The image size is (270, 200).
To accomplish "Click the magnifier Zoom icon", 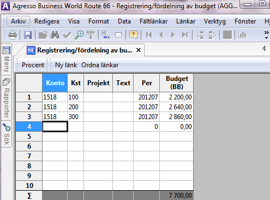I will (x=79, y=35).
